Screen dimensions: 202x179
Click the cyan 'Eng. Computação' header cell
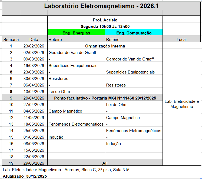[134, 33]
